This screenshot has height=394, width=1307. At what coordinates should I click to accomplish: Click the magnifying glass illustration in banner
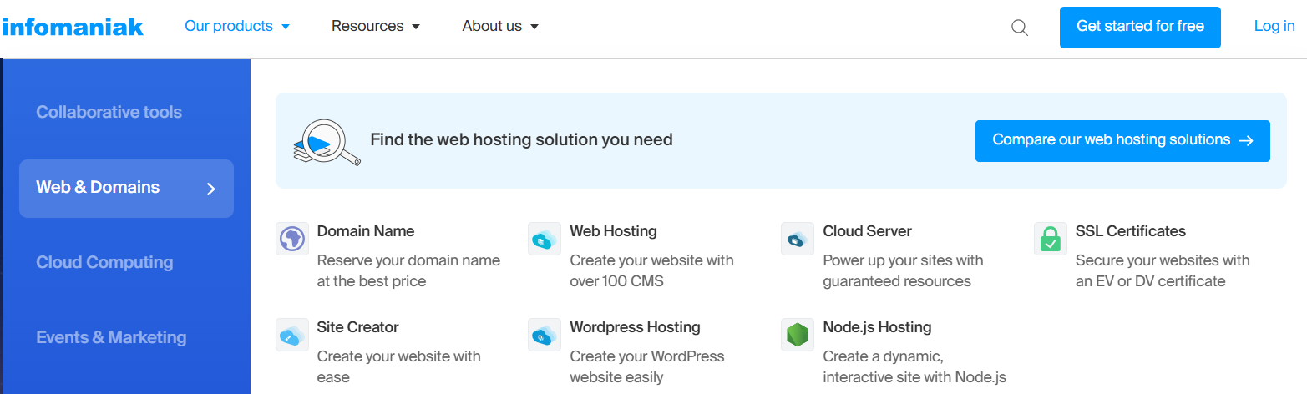(x=327, y=141)
